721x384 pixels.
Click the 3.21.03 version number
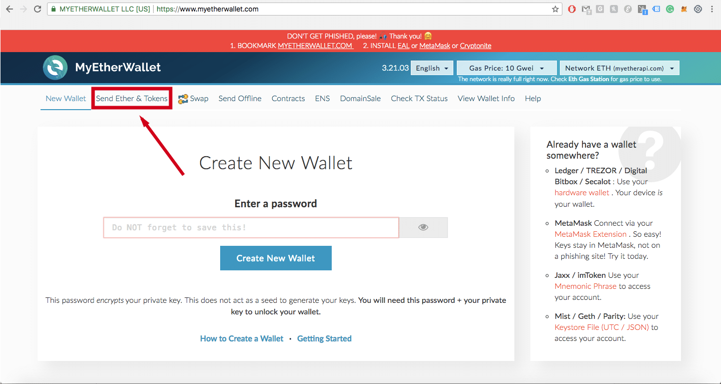click(395, 68)
